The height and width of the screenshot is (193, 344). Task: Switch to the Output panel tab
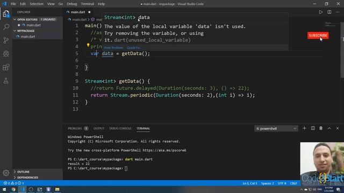point(99,129)
